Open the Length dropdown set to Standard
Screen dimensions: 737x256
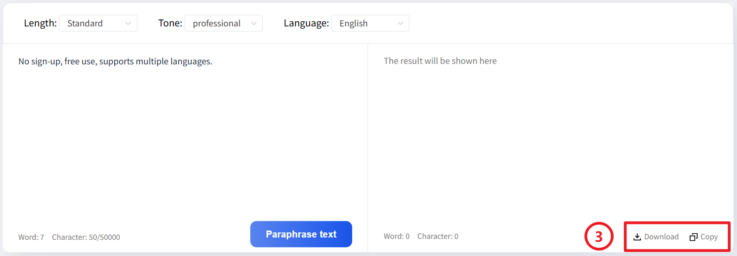pos(98,23)
